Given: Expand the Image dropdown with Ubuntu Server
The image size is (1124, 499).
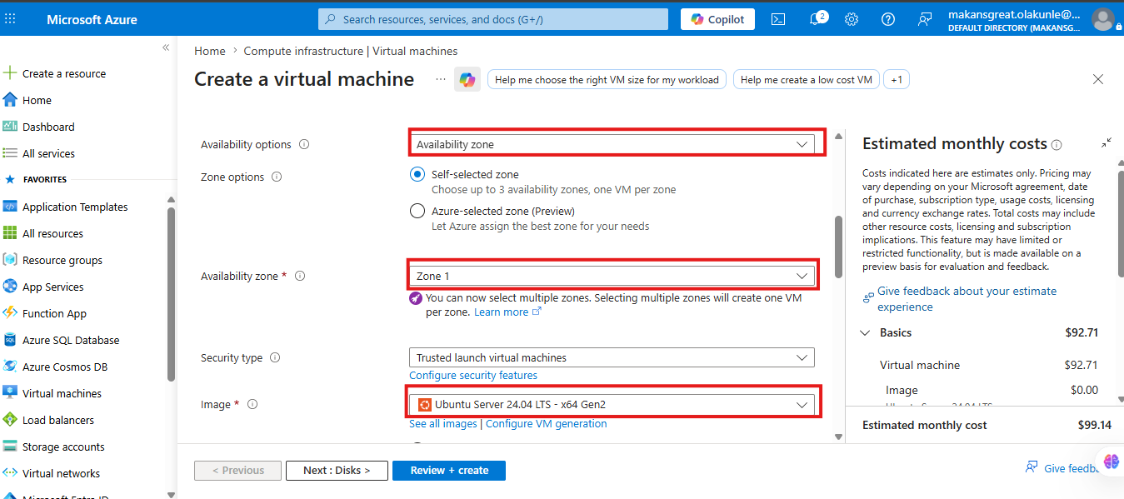Looking at the screenshot, I should (612, 405).
